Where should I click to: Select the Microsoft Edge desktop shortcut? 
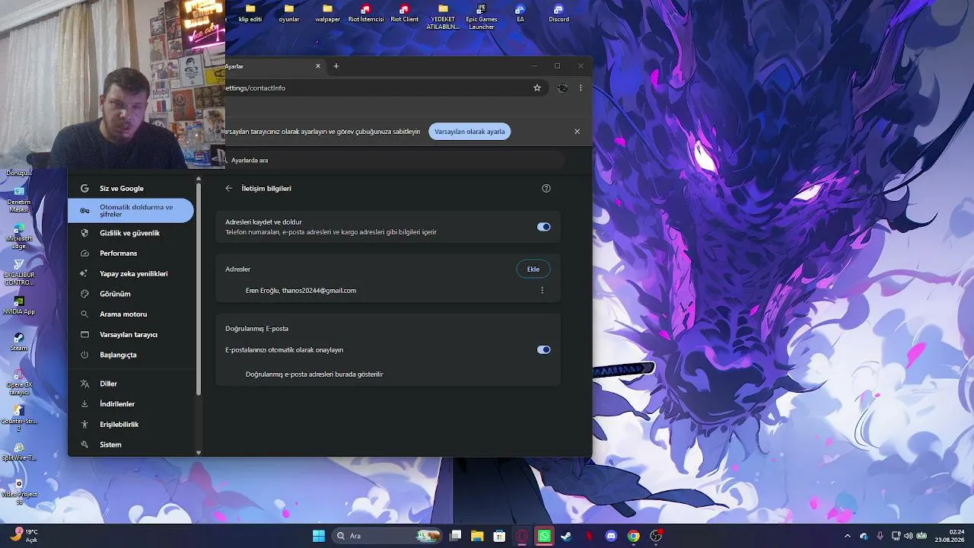pos(19,236)
